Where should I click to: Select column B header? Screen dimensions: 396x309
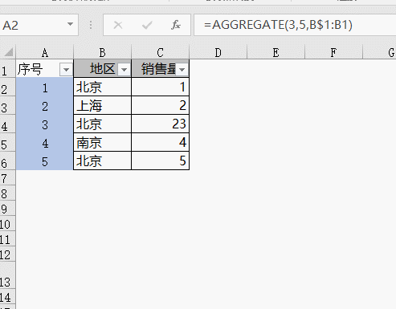(x=103, y=52)
